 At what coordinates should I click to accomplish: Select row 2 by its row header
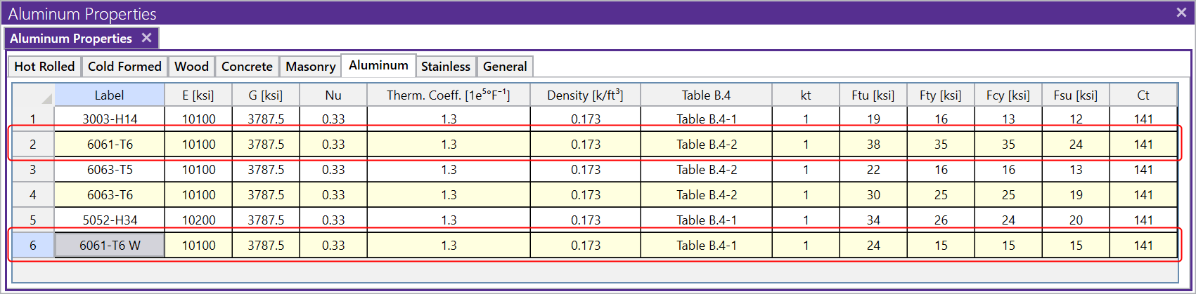[x=33, y=145]
